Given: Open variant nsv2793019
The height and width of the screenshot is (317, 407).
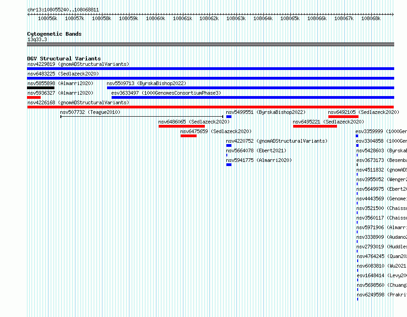Looking at the screenshot, I should coord(381,247).
